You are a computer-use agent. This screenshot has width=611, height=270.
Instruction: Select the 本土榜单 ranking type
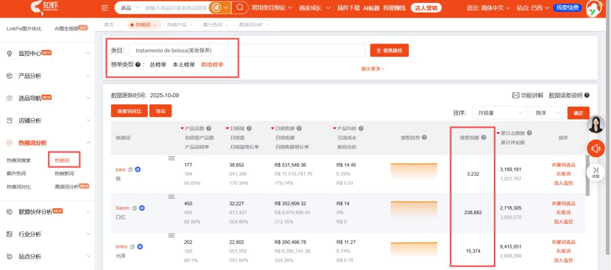coord(183,64)
